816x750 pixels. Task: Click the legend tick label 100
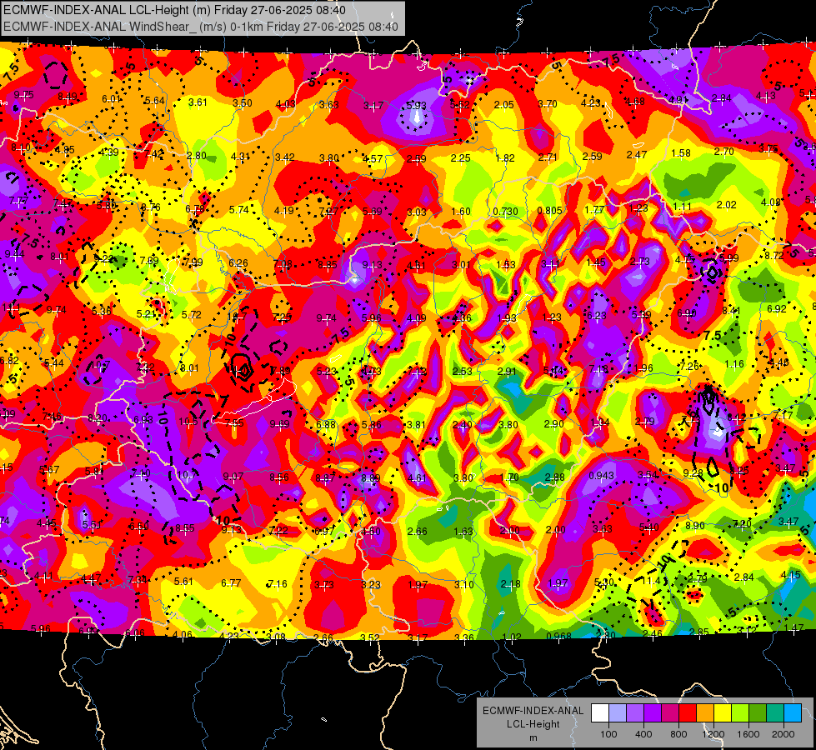pos(608,734)
